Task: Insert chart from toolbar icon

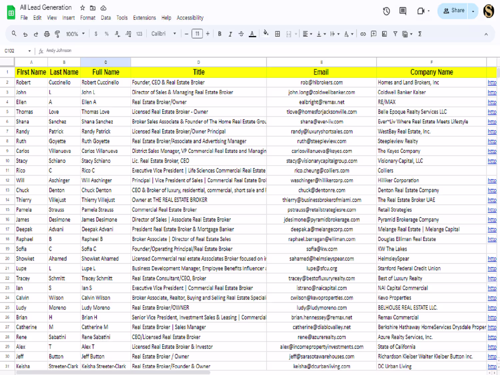Action: 384,34
